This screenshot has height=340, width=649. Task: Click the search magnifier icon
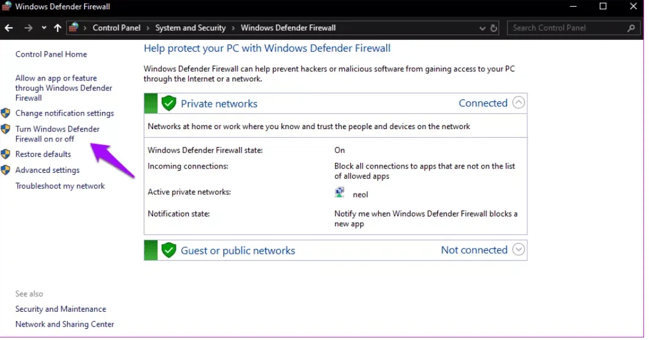coord(631,28)
